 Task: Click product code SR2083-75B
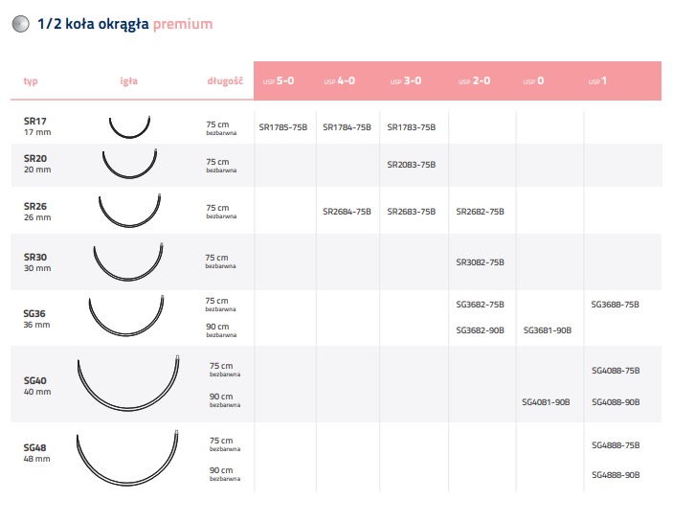point(412,165)
